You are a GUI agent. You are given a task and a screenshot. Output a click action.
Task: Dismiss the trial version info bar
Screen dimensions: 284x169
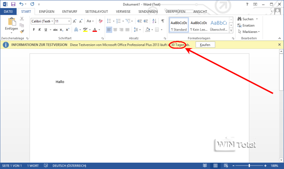[279, 45]
